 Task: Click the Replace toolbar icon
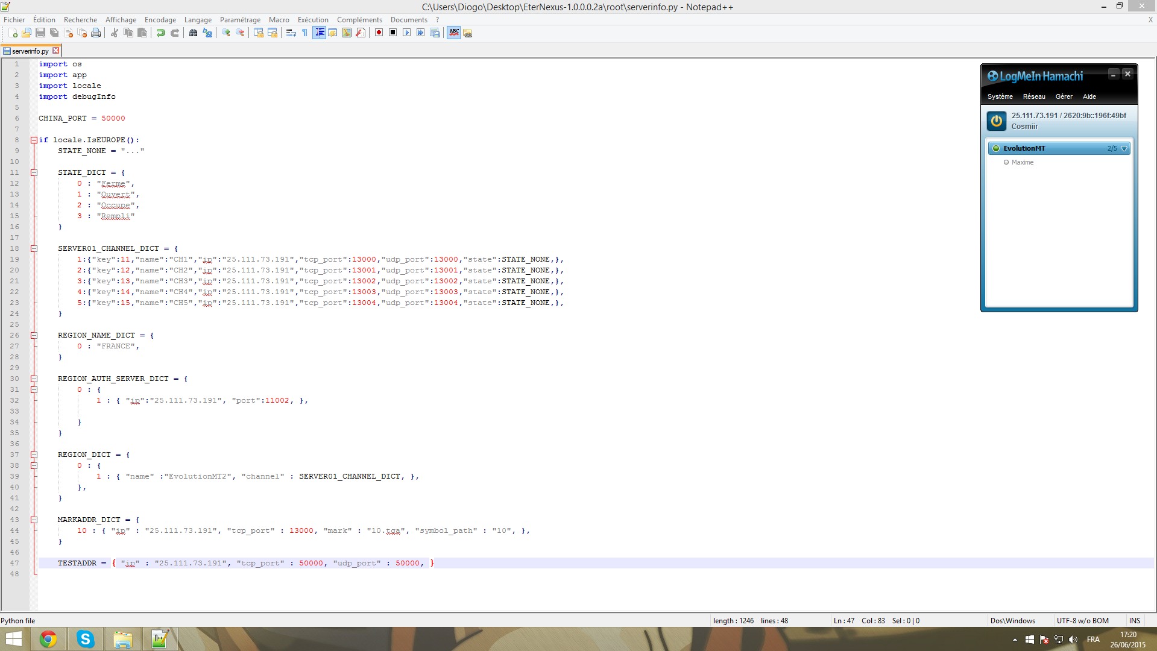(x=207, y=33)
